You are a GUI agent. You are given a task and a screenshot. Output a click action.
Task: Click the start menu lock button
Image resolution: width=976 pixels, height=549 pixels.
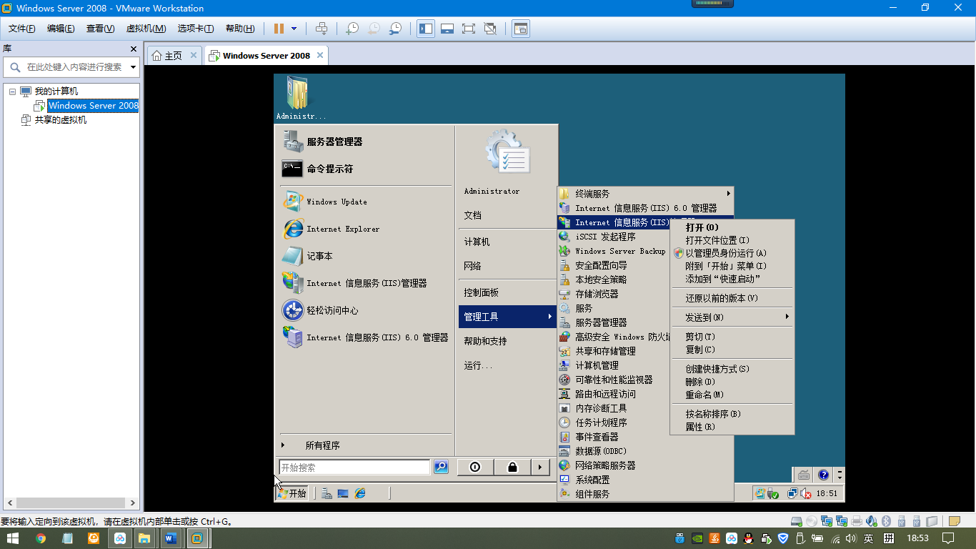pyautogui.click(x=512, y=467)
